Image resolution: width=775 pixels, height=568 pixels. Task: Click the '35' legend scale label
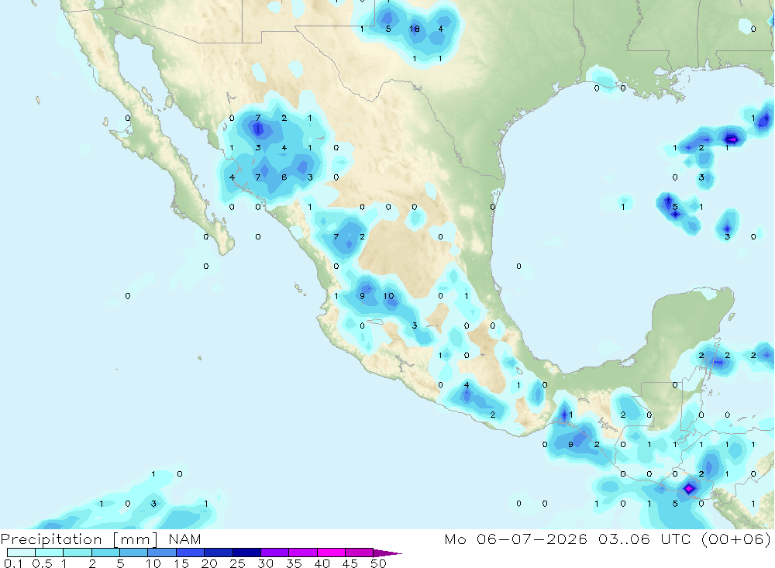tap(294, 563)
